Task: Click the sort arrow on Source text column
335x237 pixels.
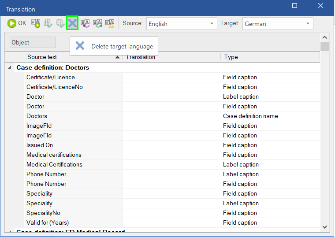Action: [x=117, y=57]
